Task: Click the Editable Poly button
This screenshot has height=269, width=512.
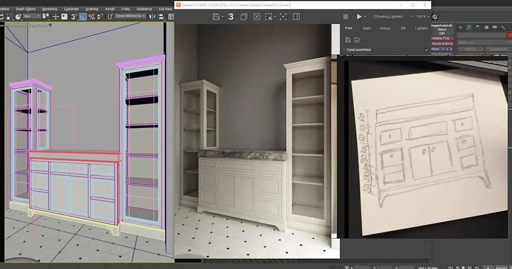Action: [x=442, y=38]
